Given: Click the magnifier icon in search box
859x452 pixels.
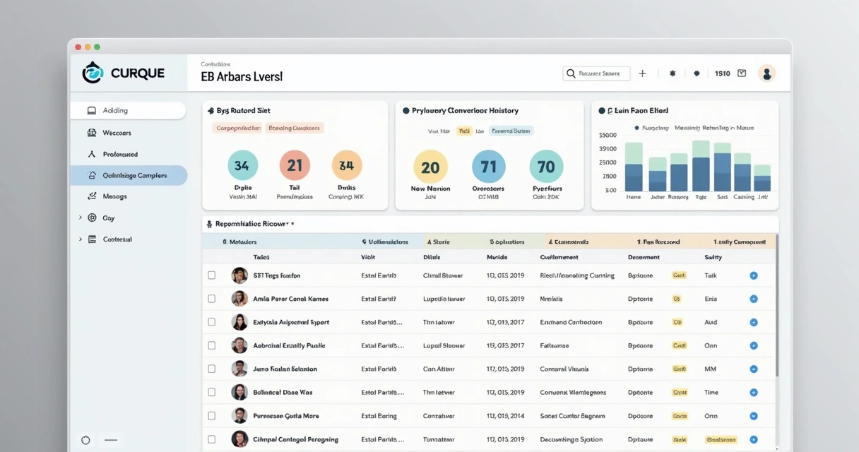Looking at the screenshot, I should pyautogui.click(x=570, y=73).
